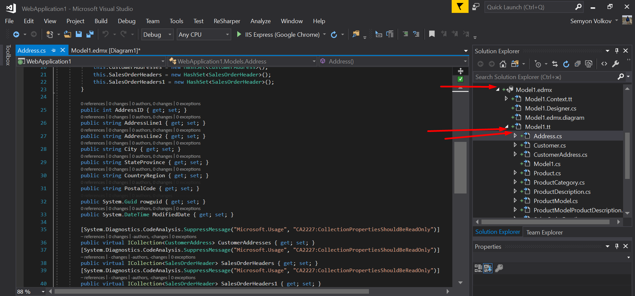Click the search magnifier in Solution Explorer

621,77
